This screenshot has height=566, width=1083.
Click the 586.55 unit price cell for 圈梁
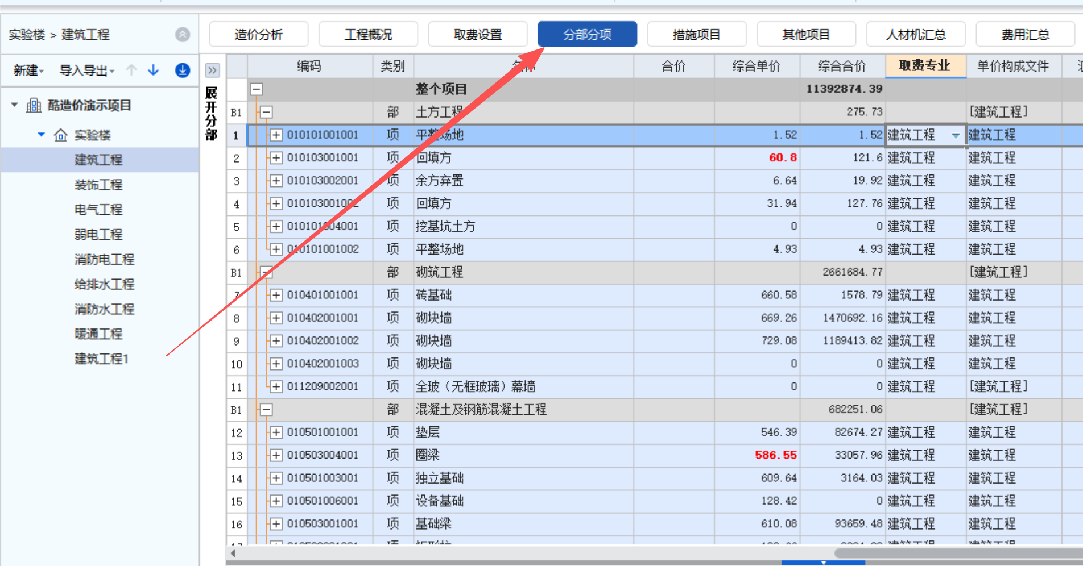[775, 455]
